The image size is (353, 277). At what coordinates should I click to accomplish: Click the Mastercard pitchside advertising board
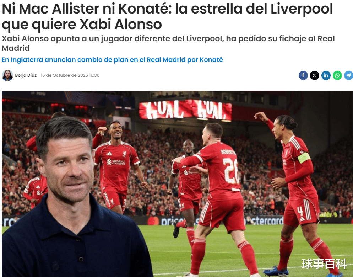click(x=265, y=220)
